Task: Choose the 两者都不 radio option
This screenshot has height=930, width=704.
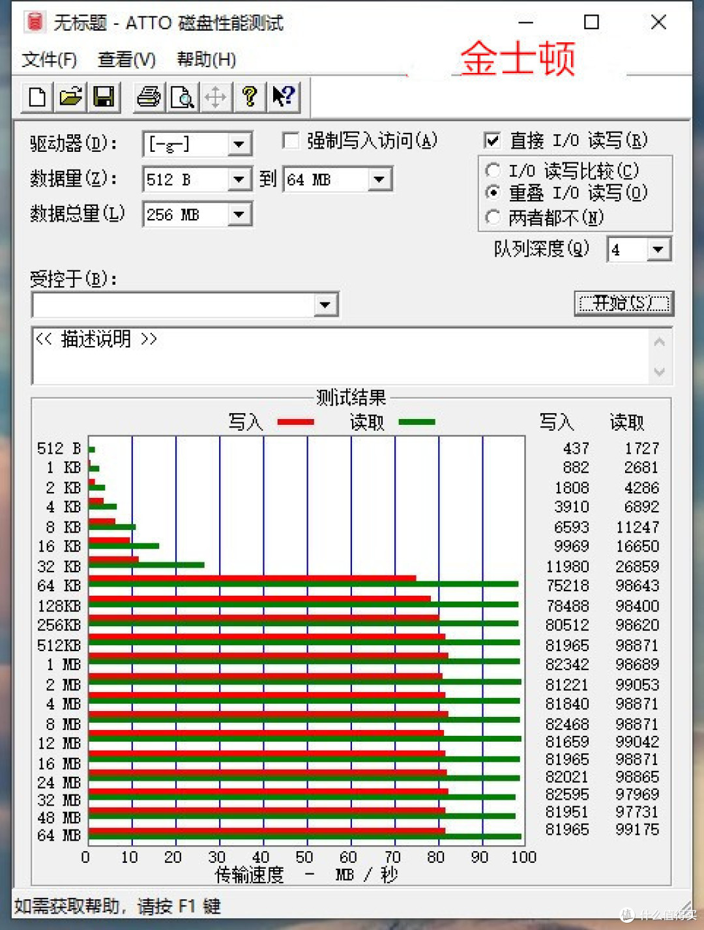Action: tap(493, 217)
